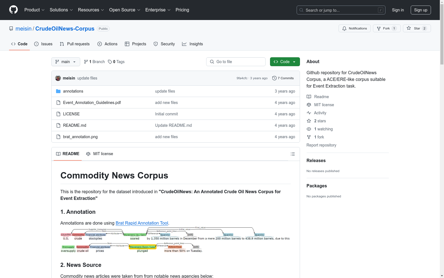The image size is (444, 278).
Task: Expand the Enterprise menu
Action: [x=158, y=10]
